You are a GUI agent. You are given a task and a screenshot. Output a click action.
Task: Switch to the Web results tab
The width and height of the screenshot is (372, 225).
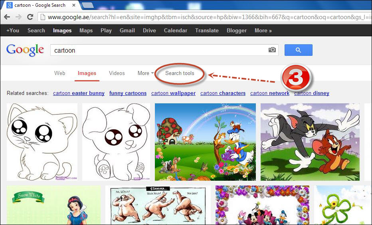pos(59,73)
